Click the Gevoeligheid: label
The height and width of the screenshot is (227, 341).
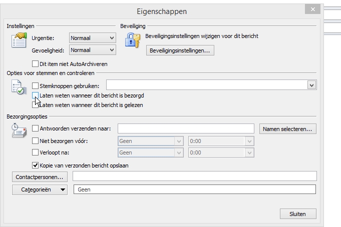click(48, 50)
